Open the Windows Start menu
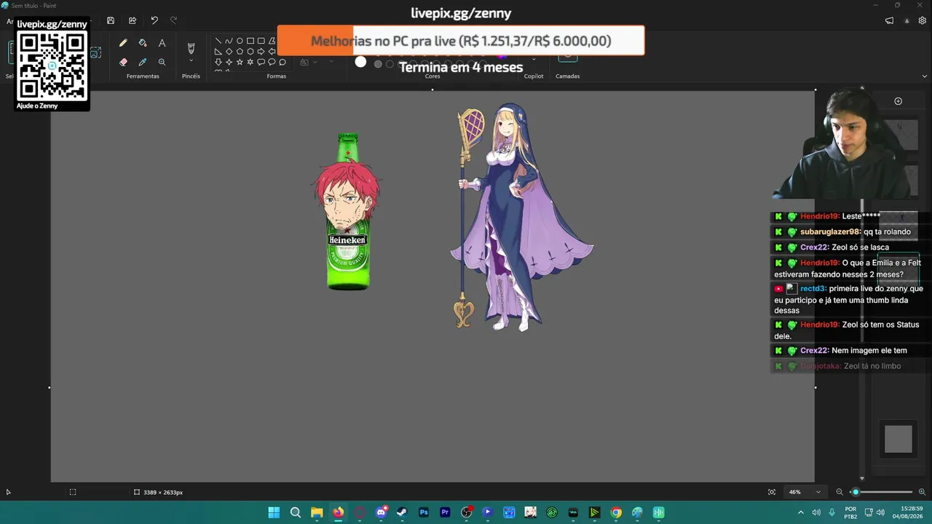 click(274, 512)
